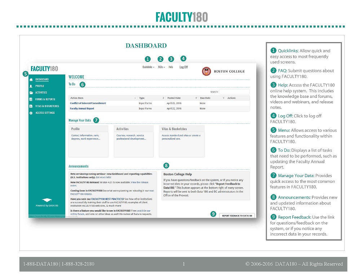Click the Boston College seal logo
Viewport: 363px width, 280px height.
[x=206, y=71]
